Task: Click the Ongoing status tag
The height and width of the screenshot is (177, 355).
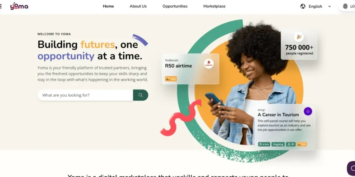Action: pyautogui.click(x=278, y=144)
